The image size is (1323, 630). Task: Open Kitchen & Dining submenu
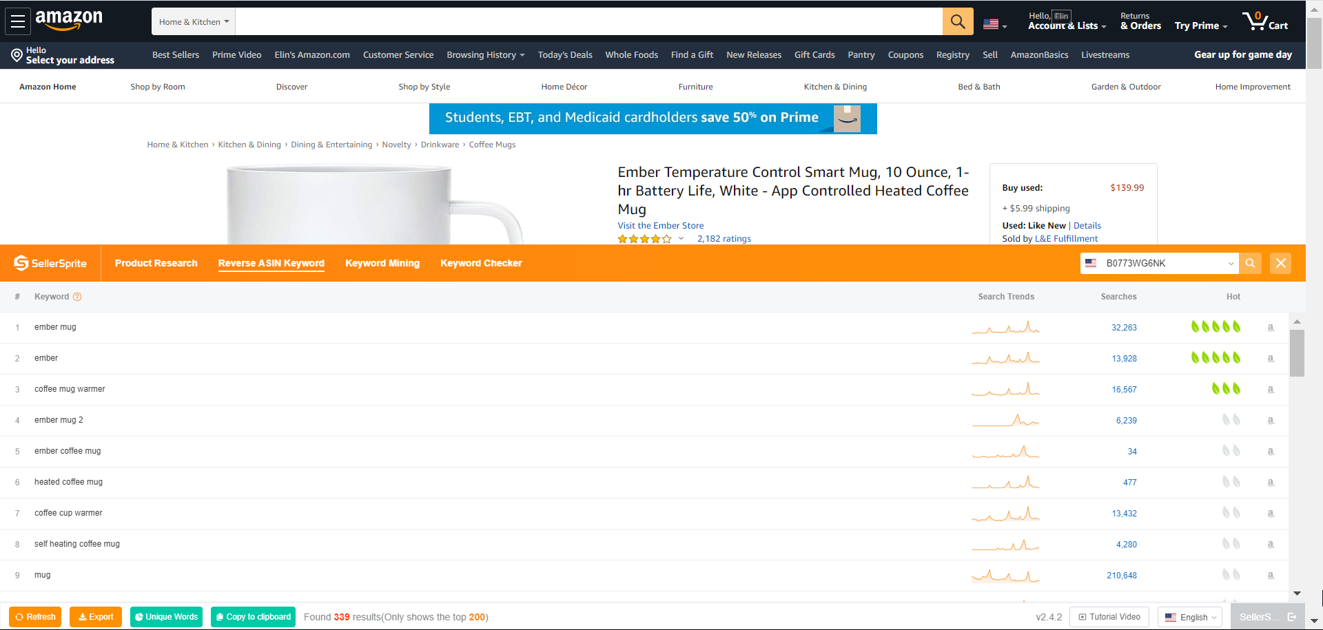click(835, 87)
